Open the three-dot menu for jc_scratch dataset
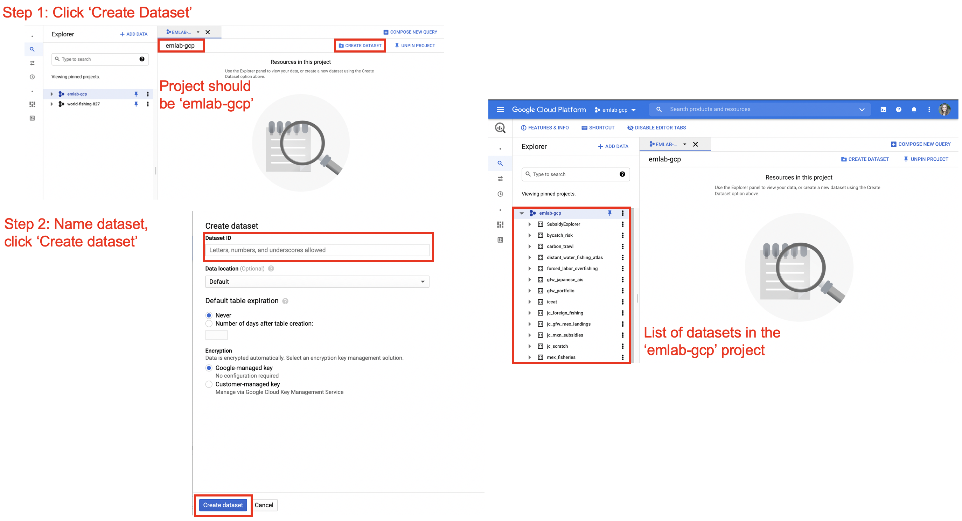 (622, 346)
